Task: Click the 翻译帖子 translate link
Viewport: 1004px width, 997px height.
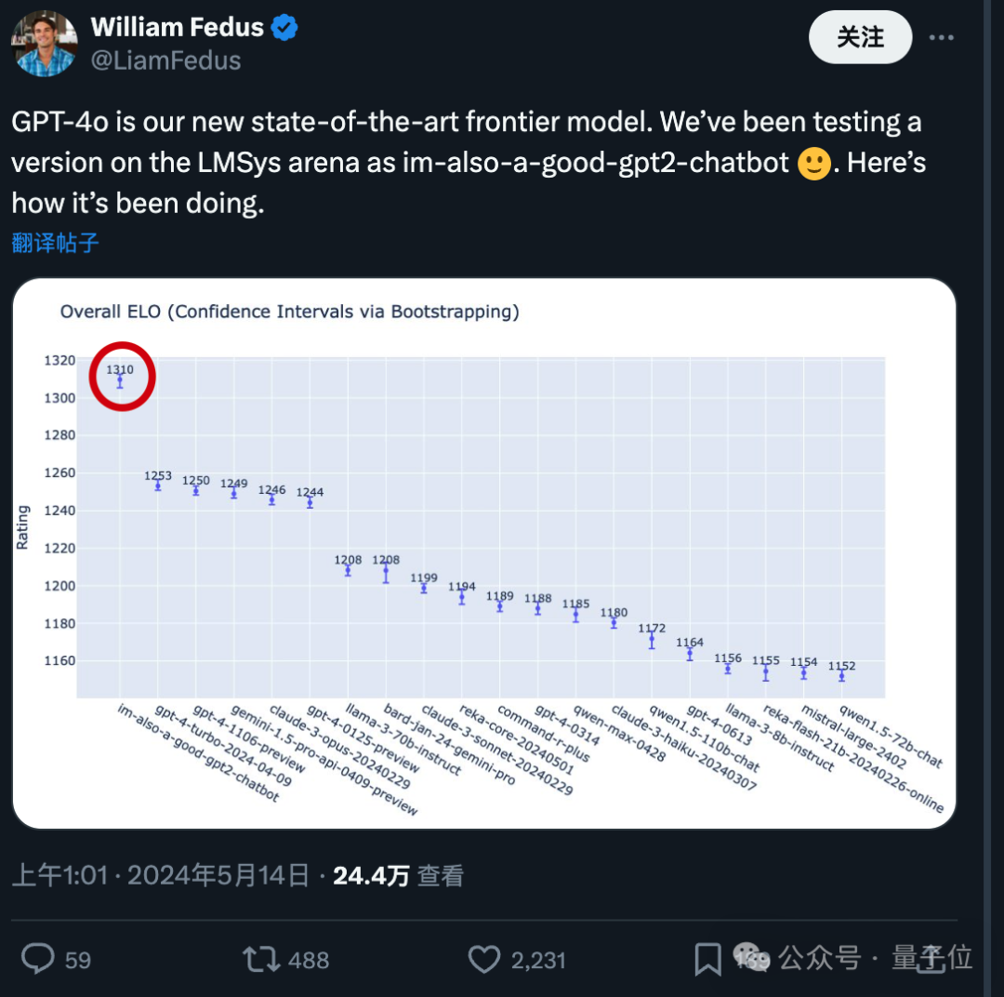Action: click(x=55, y=243)
